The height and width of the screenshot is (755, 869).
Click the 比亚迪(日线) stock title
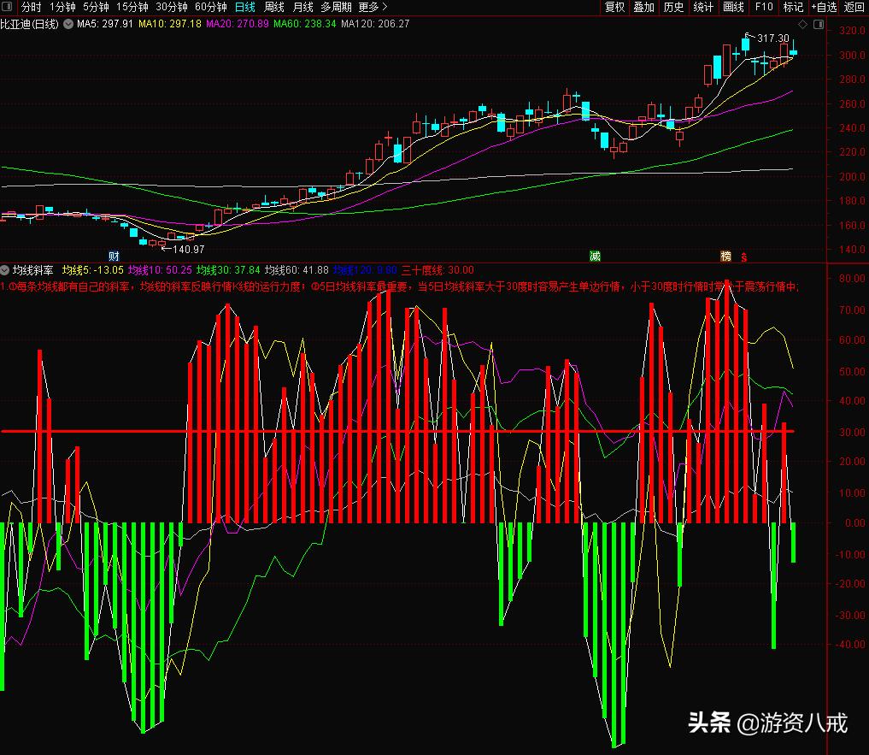click(29, 24)
